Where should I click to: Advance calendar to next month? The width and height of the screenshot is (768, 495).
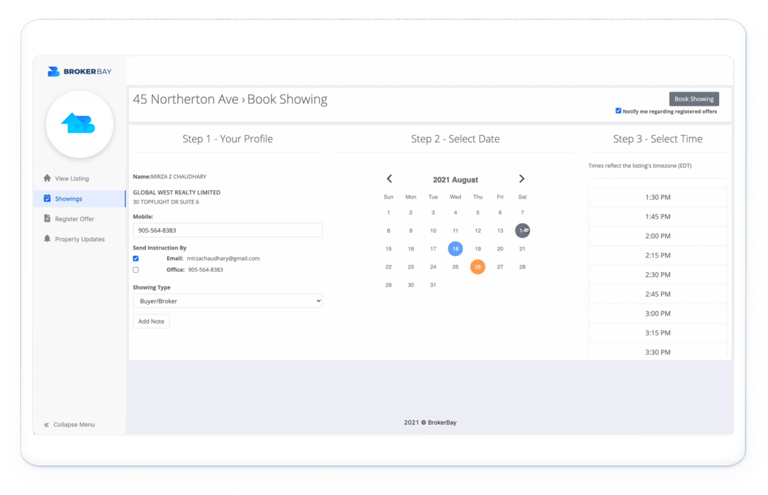pyautogui.click(x=522, y=179)
